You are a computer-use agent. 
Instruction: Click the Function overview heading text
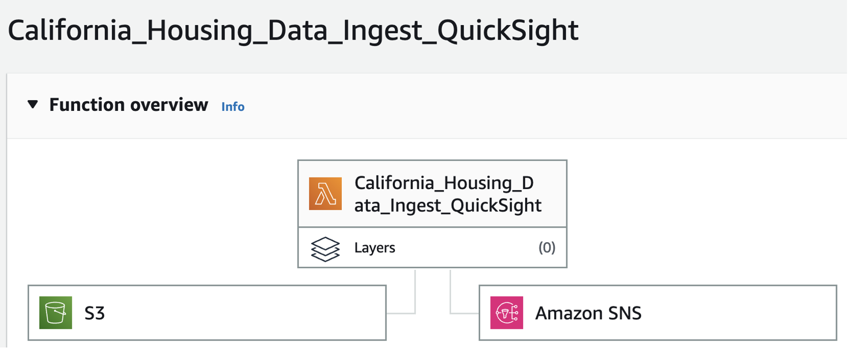(x=128, y=105)
